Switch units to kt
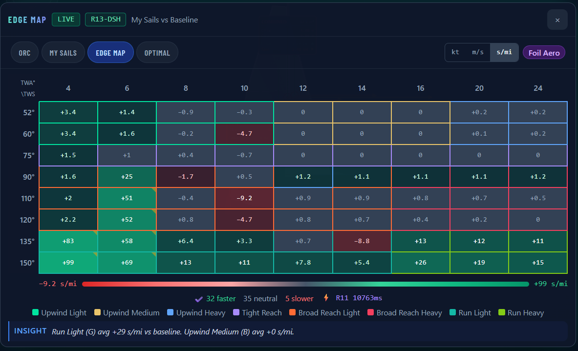The height and width of the screenshot is (351, 578). [x=455, y=52]
